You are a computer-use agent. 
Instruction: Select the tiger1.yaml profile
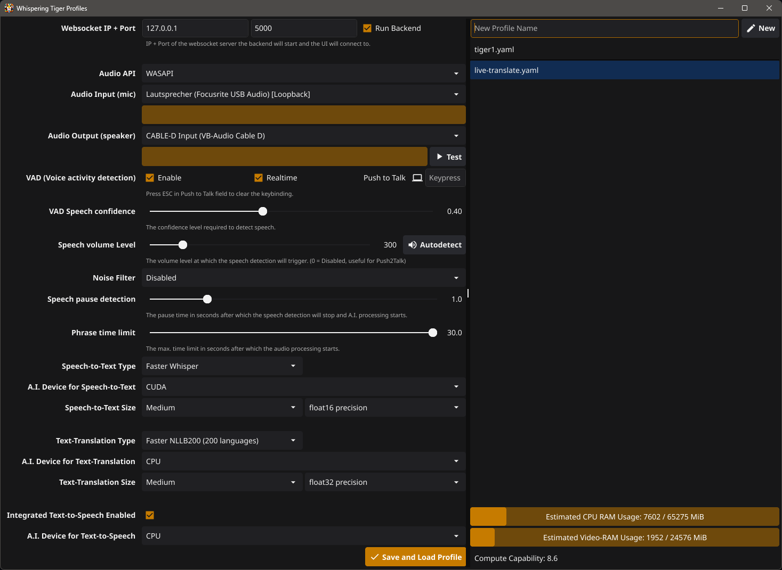pyautogui.click(x=624, y=49)
